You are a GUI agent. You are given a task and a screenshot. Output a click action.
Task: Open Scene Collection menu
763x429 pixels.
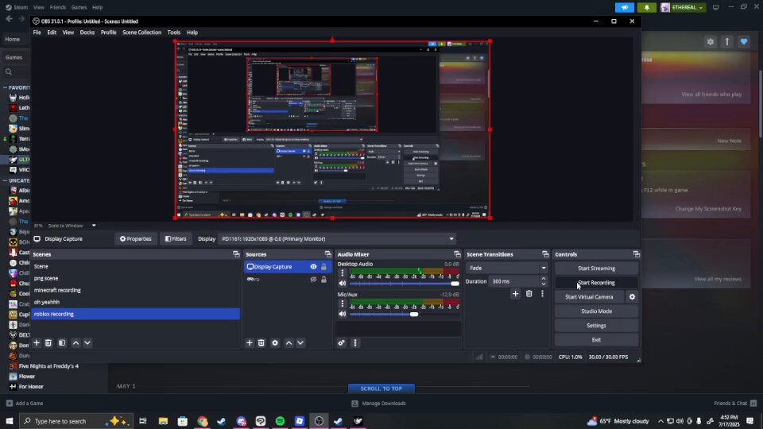[x=141, y=33]
